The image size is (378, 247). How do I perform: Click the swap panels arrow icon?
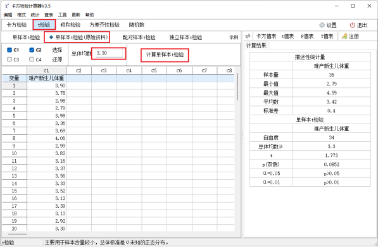tap(248, 37)
